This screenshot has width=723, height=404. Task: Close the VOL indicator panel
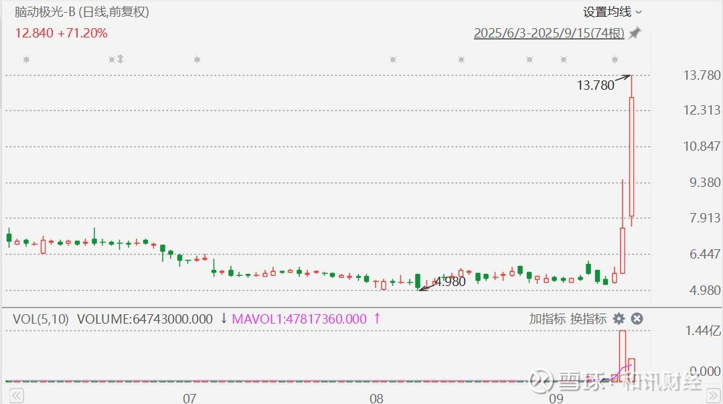[637, 319]
